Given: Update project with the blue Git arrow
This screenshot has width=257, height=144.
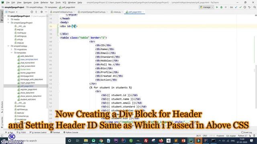Looking at the screenshot, I should point(236,7).
